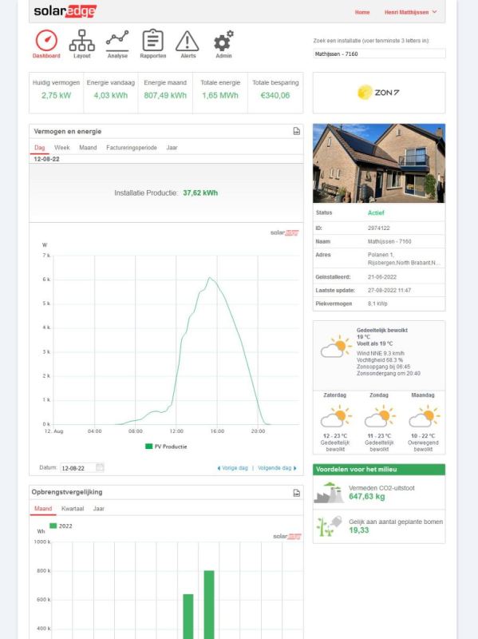Export Opbrengstvergelijking chart data
Image resolution: width=478 pixels, height=639 pixels.
296,493
